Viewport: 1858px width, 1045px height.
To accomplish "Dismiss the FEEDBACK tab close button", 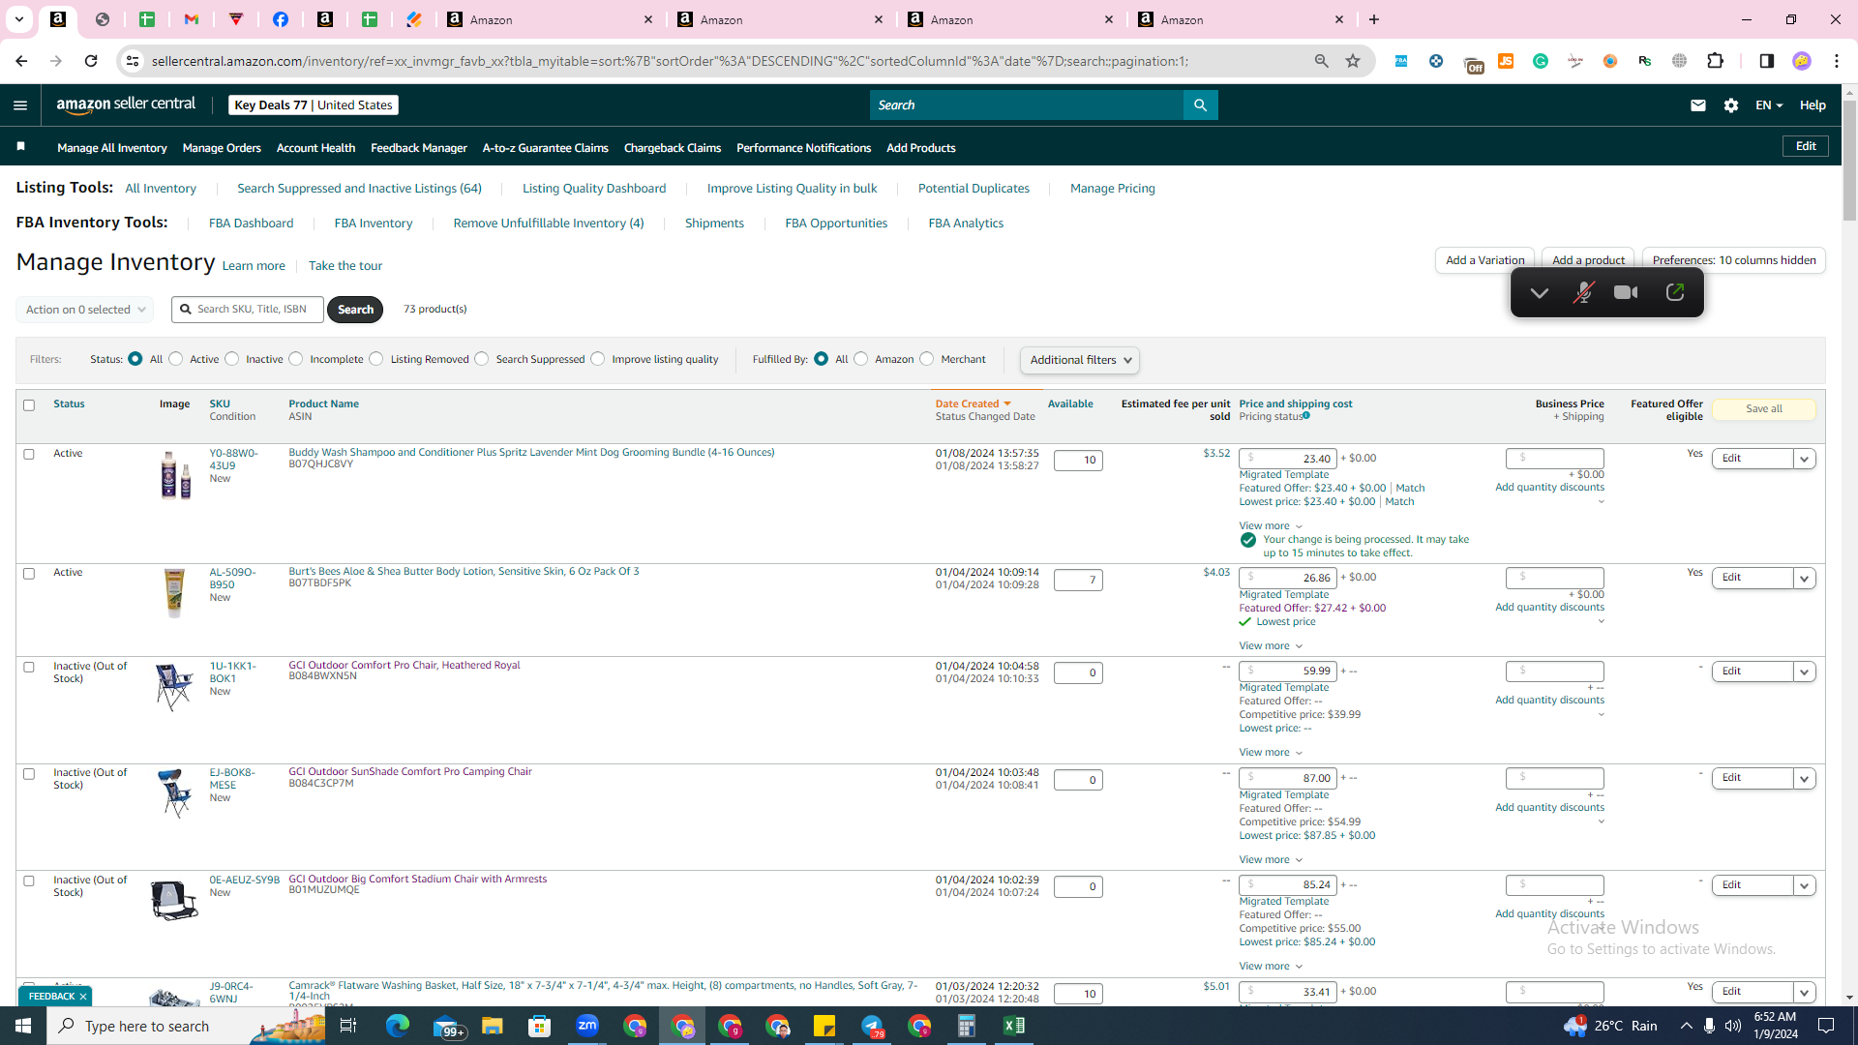I will (x=83, y=997).
